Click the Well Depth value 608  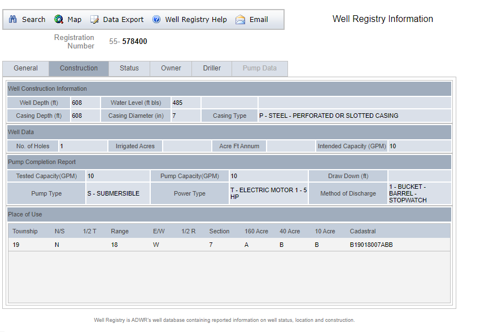pos(77,103)
